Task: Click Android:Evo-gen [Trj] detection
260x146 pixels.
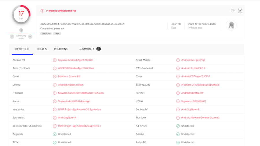Action: click(x=193, y=60)
